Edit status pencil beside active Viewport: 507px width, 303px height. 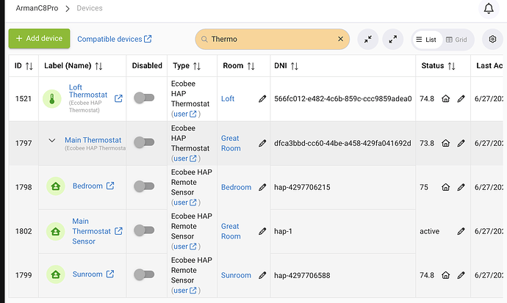point(461,231)
